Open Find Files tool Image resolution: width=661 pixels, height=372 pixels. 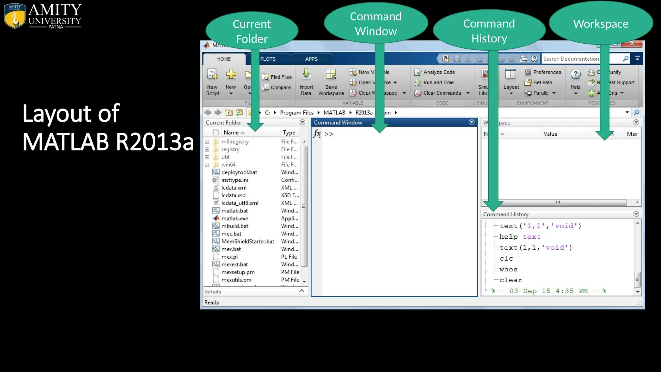[x=277, y=77]
